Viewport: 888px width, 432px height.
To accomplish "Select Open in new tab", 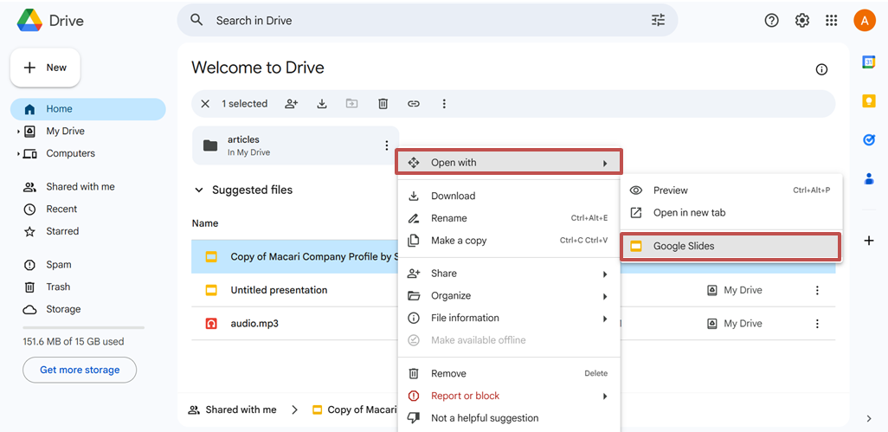I will (731, 213).
